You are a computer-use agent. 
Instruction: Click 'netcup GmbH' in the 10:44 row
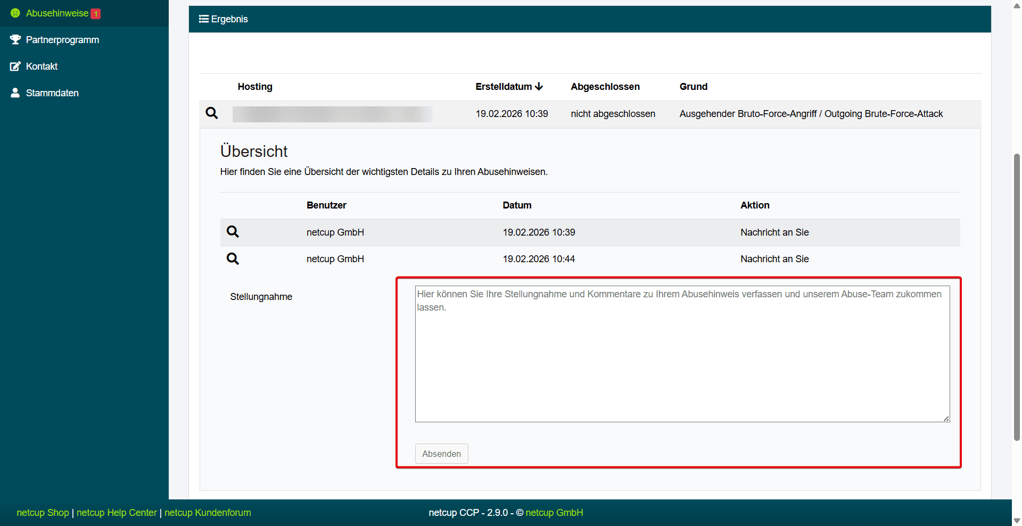[x=335, y=259]
